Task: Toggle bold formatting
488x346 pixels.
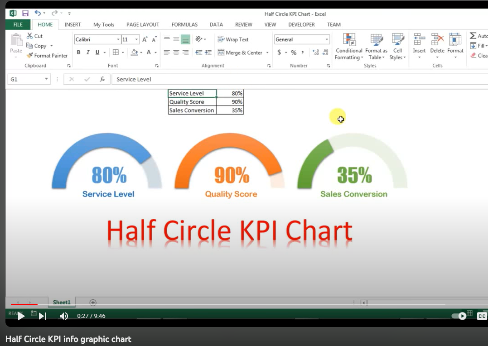Action: tap(79, 53)
